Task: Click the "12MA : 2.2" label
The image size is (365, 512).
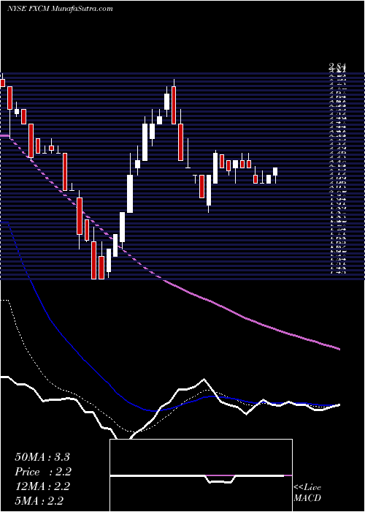Action: tap(42, 486)
